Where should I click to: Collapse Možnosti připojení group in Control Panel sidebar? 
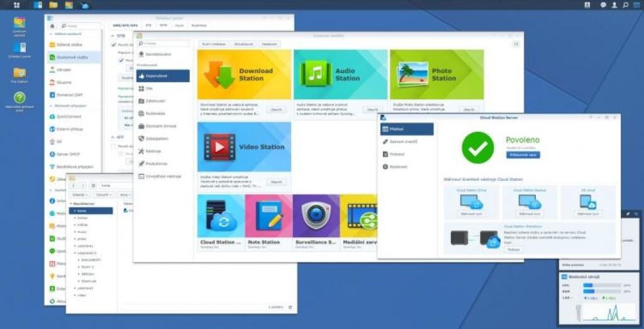pos(52,106)
